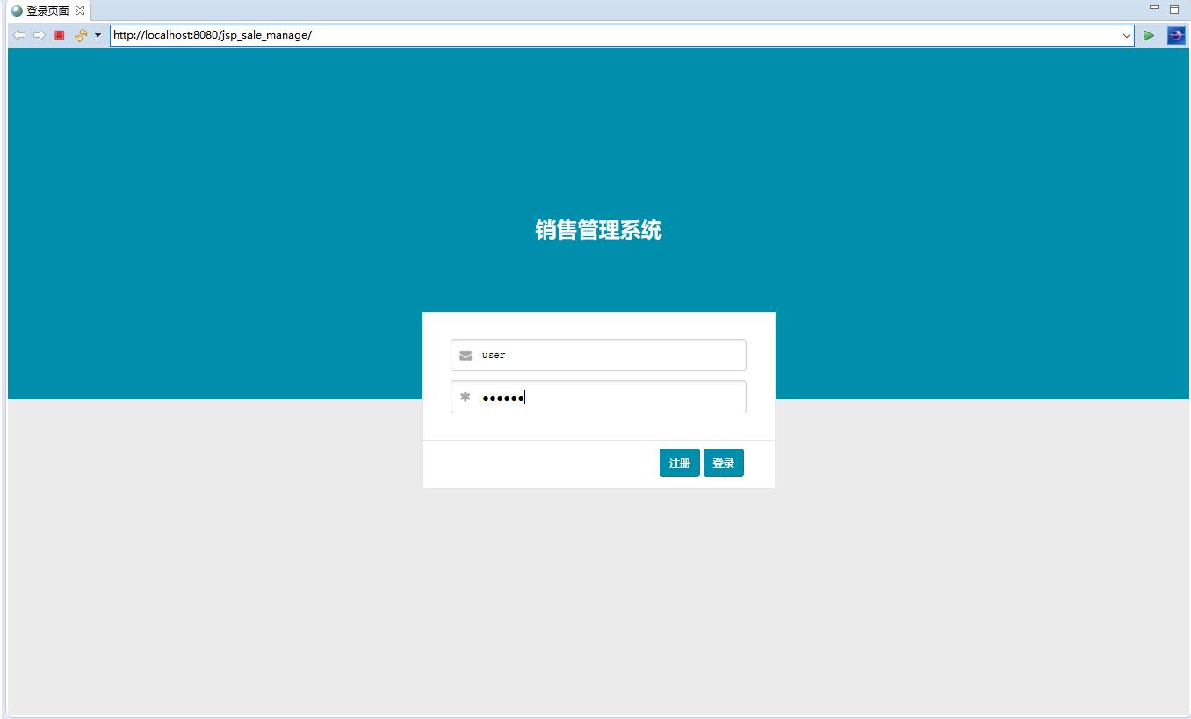Click the envelope icon in the username field

[x=465, y=355]
